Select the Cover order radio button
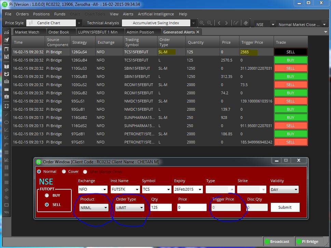 (64, 171)
